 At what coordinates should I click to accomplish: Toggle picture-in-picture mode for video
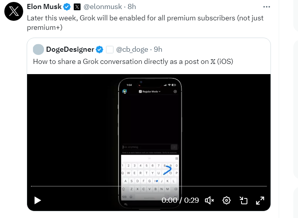click(x=243, y=201)
